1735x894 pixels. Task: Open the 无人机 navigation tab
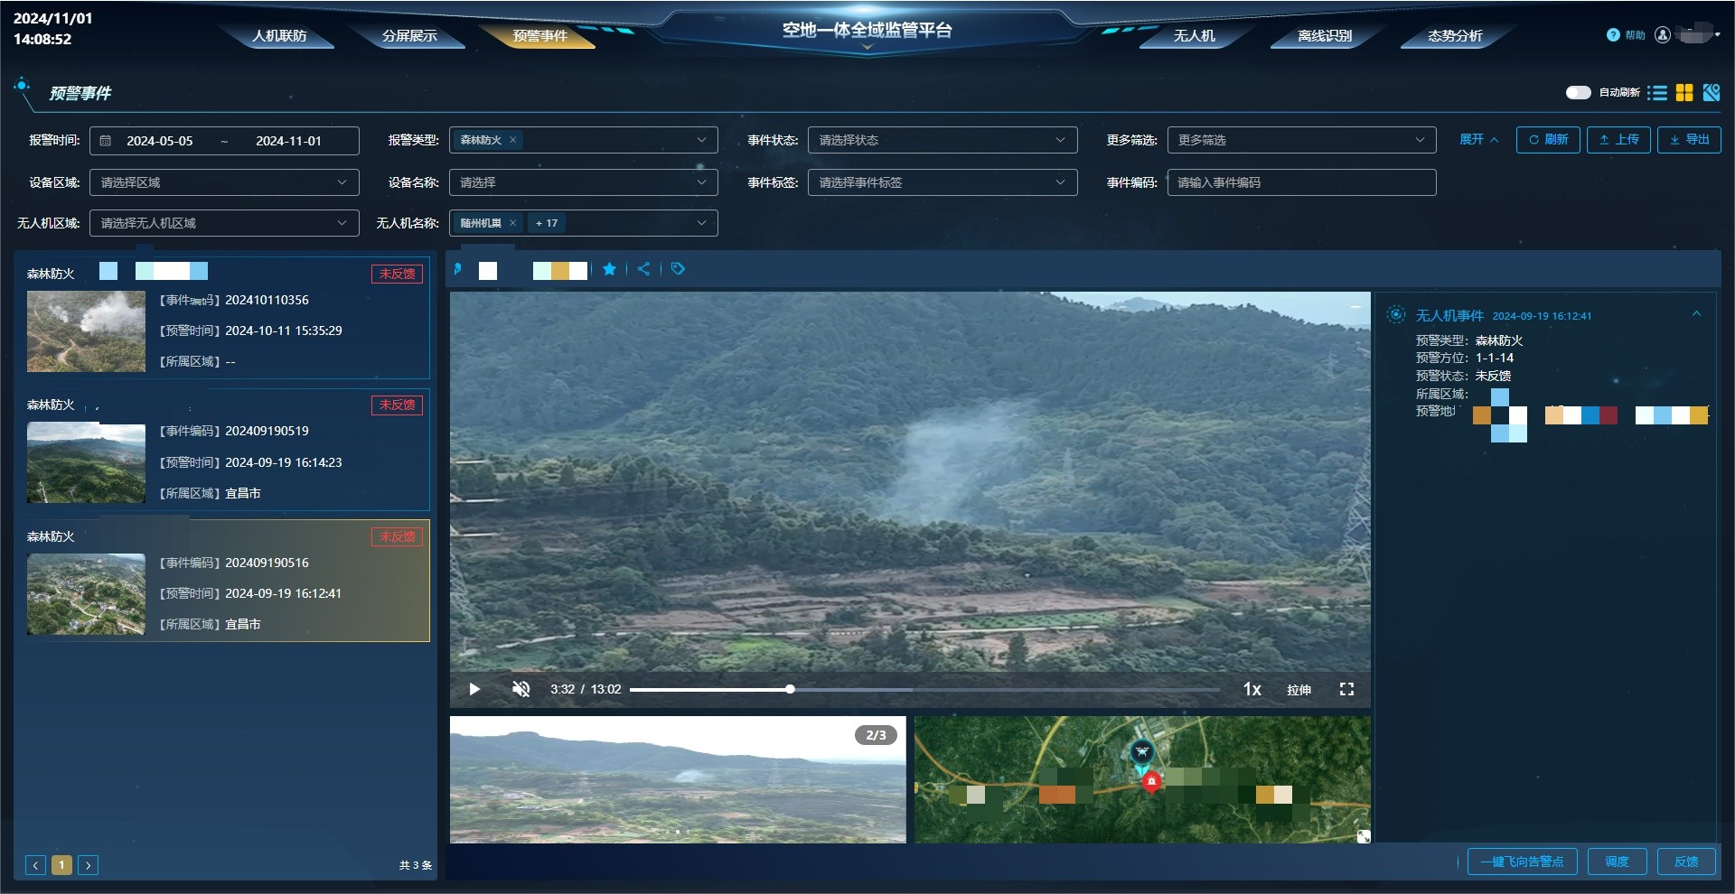tap(1194, 36)
